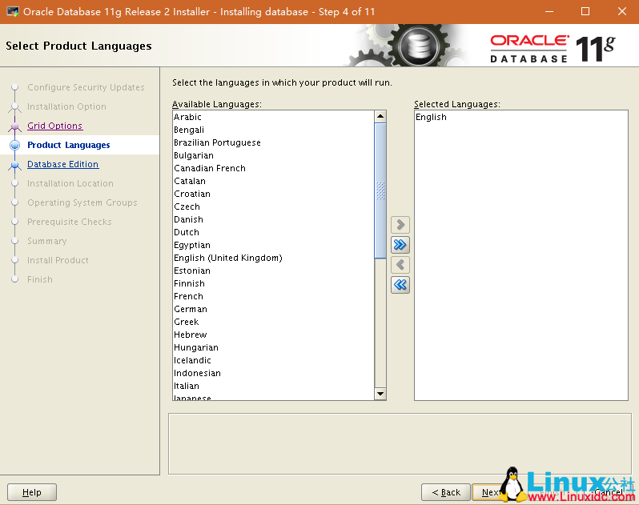Proceed with the Next button
The height and width of the screenshot is (505, 639).
[489, 492]
